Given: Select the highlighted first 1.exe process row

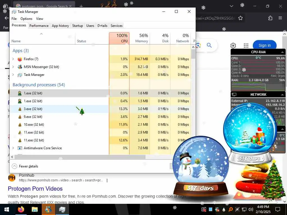Looking at the screenshot, I should click(x=100, y=93).
